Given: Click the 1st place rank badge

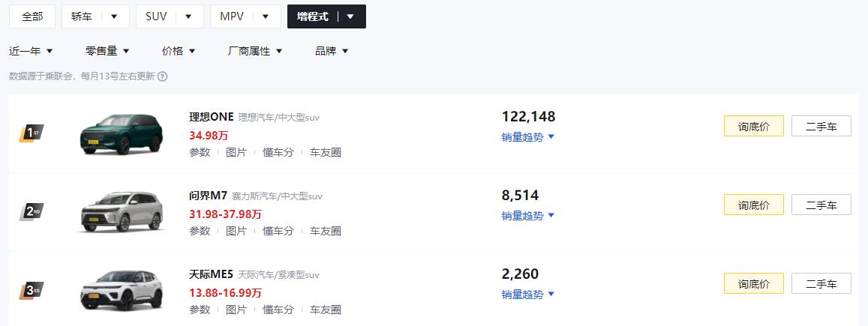Looking at the screenshot, I should click(x=31, y=133).
